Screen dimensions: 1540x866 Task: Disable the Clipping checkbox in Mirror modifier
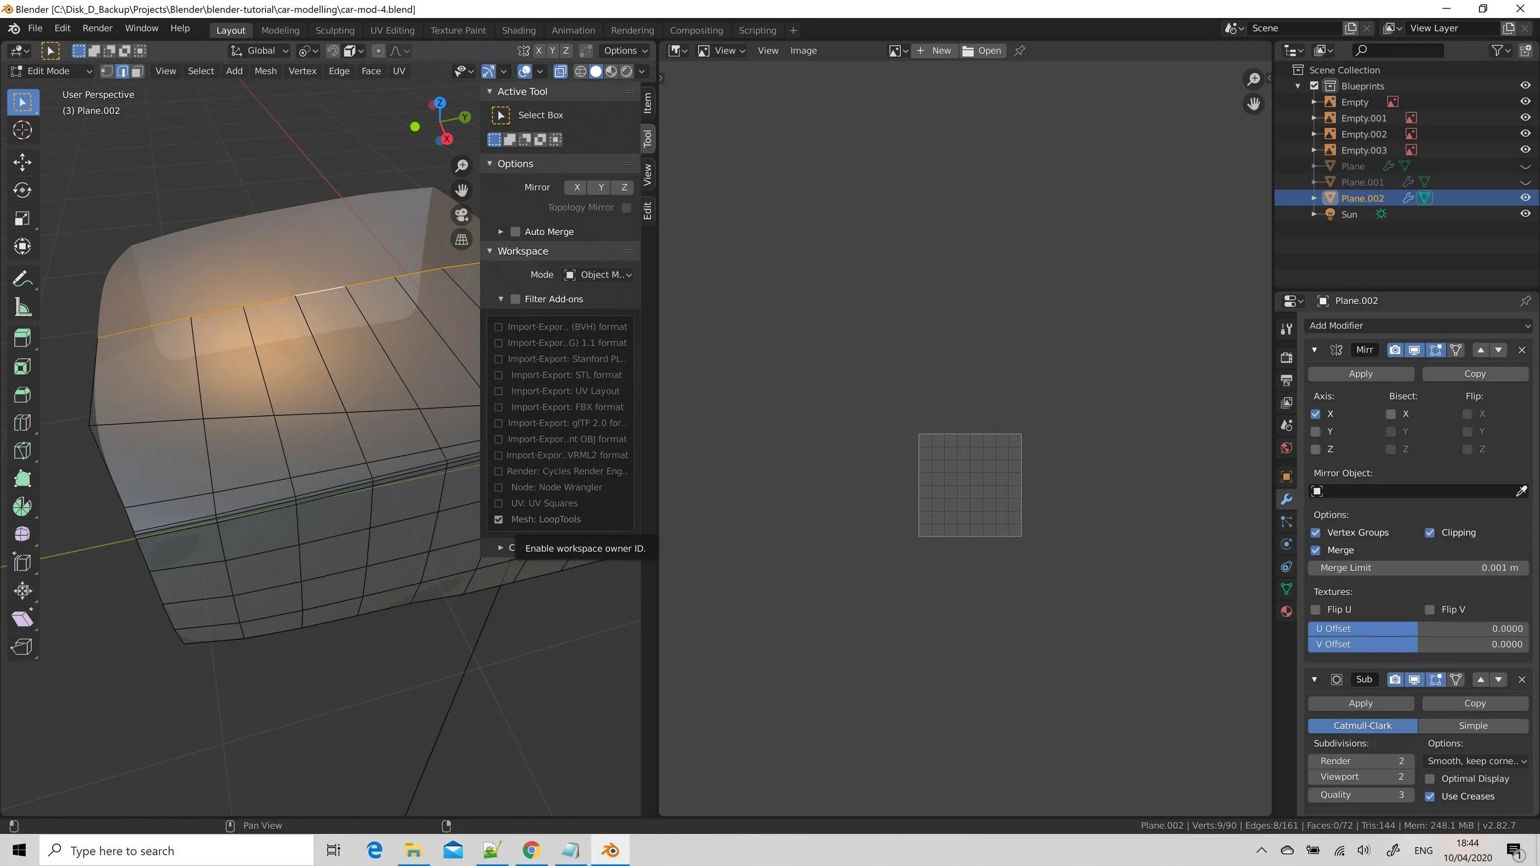point(1430,533)
